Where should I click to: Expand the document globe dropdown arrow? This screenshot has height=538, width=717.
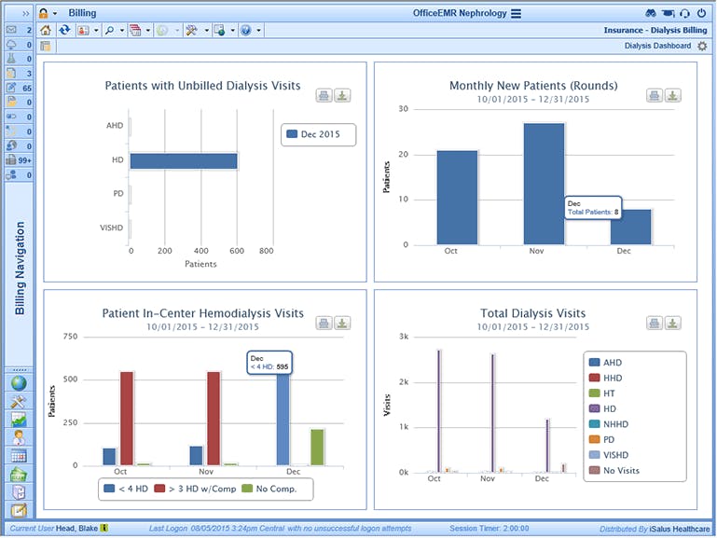tap(232, 31)
